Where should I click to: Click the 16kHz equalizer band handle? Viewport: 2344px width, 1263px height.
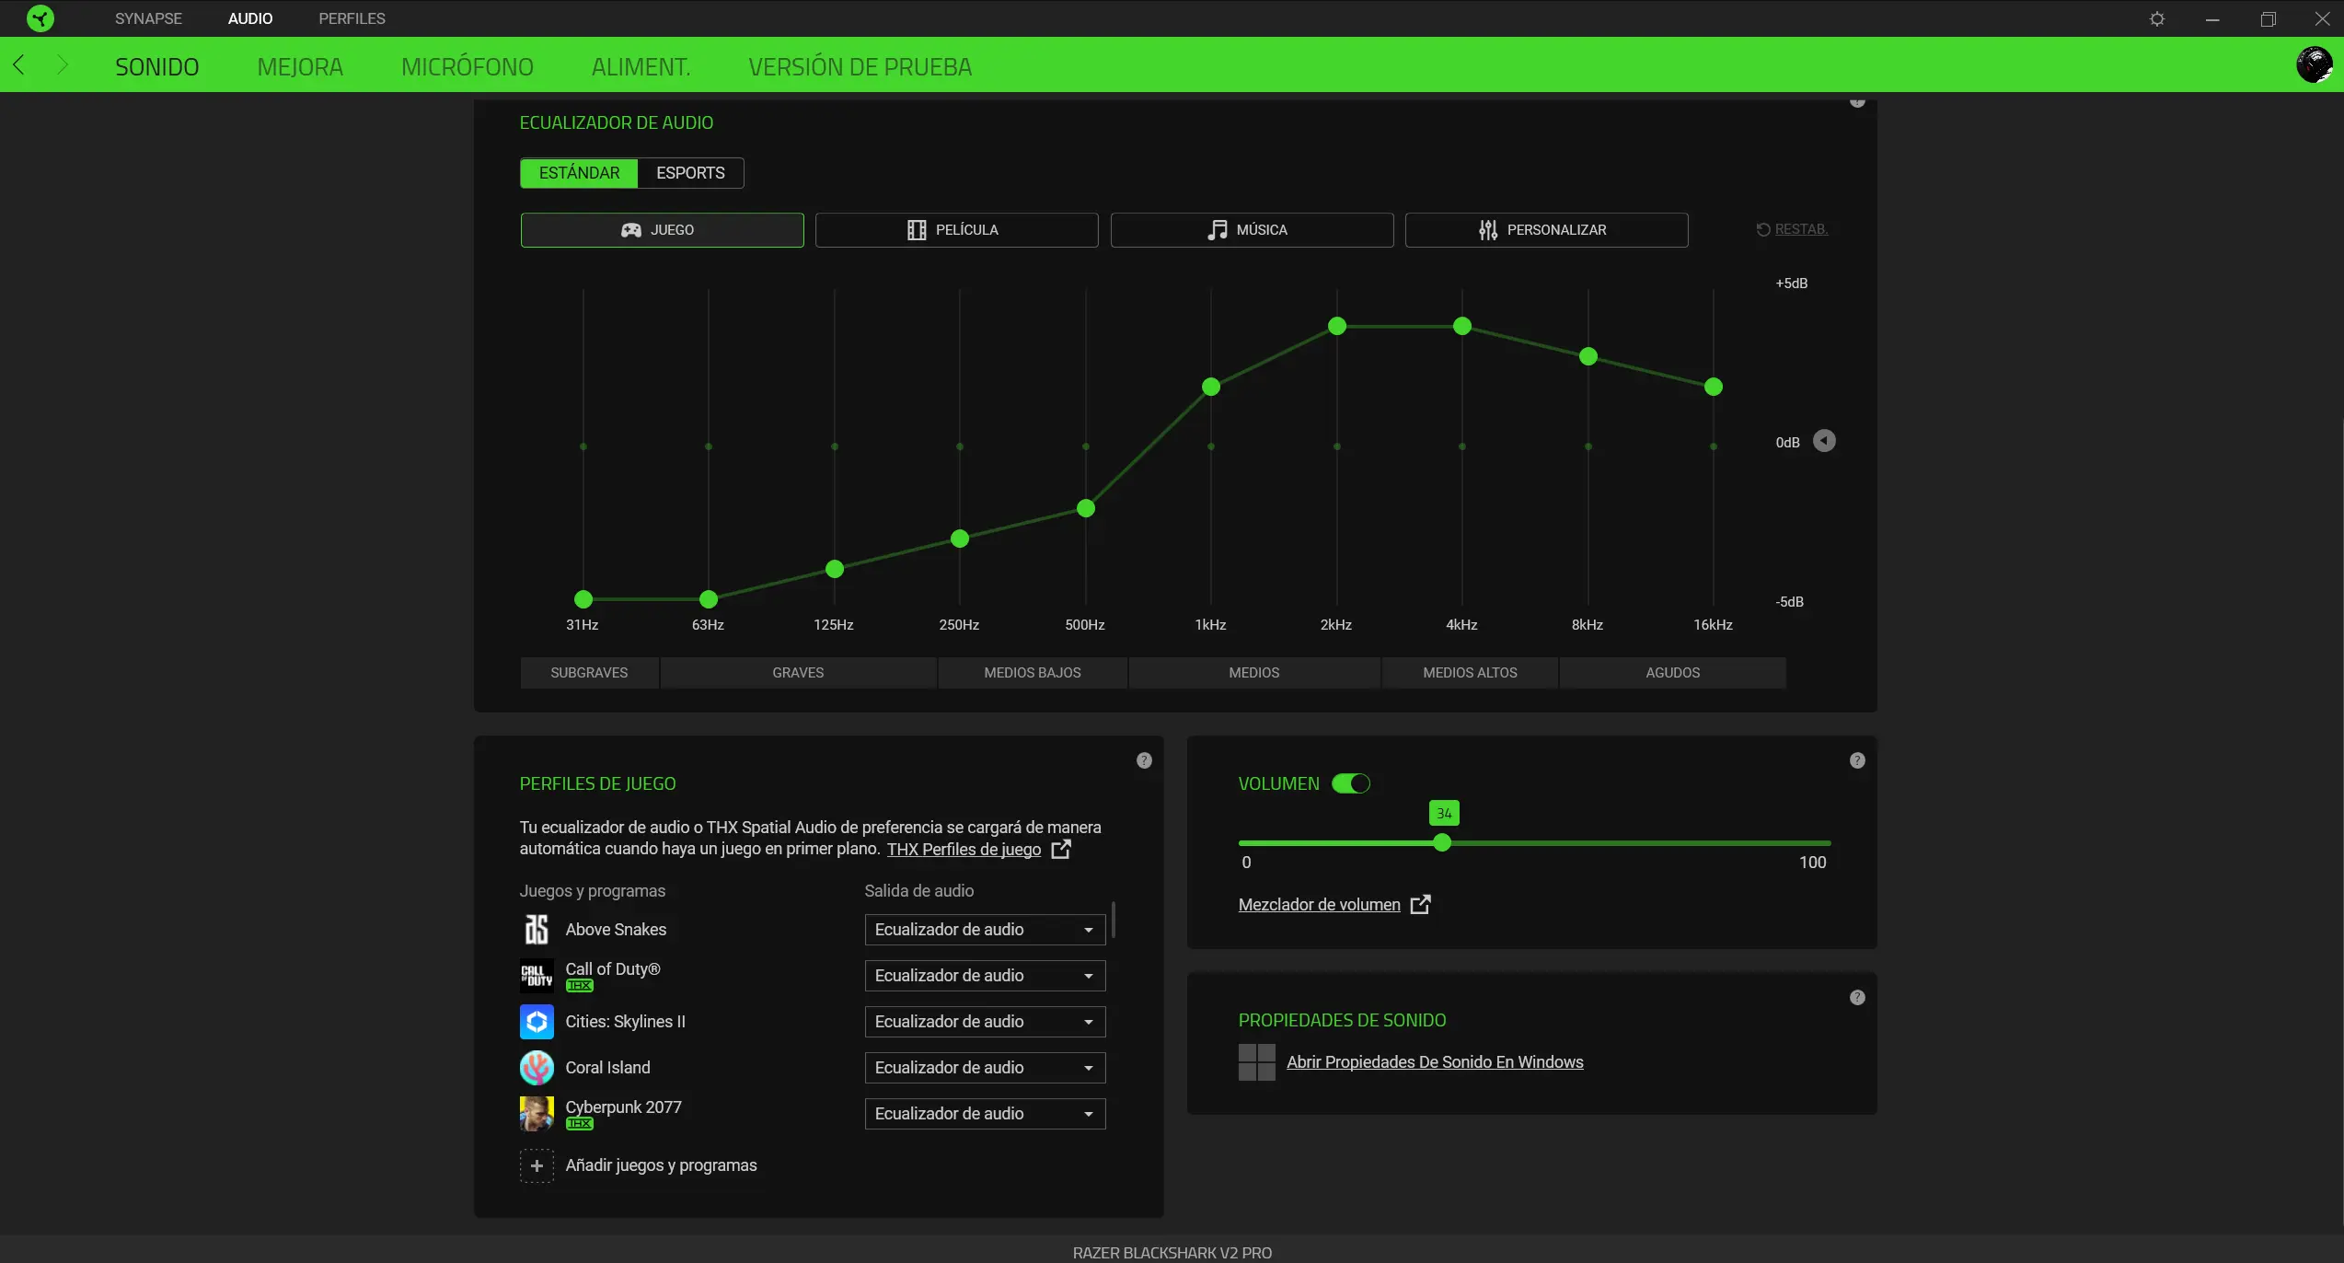click(1713, 388)
